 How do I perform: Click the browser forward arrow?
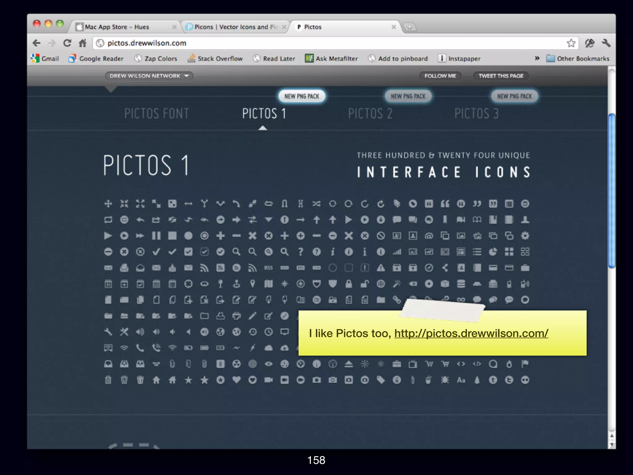tap(52, 43)
